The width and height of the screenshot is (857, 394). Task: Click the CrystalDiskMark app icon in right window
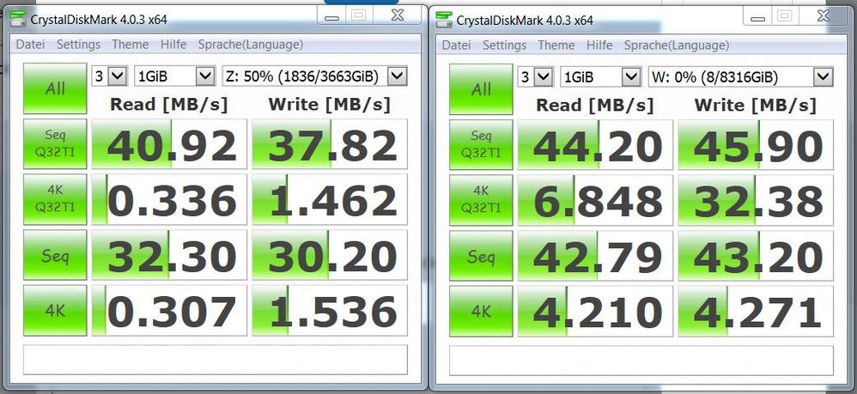point(444,20)
